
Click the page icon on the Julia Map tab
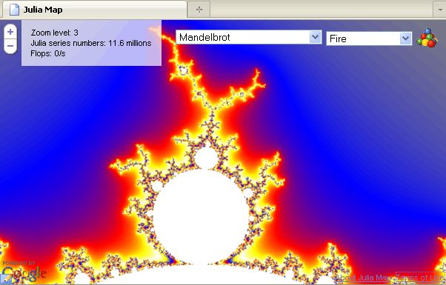click(x=14, y=10)
